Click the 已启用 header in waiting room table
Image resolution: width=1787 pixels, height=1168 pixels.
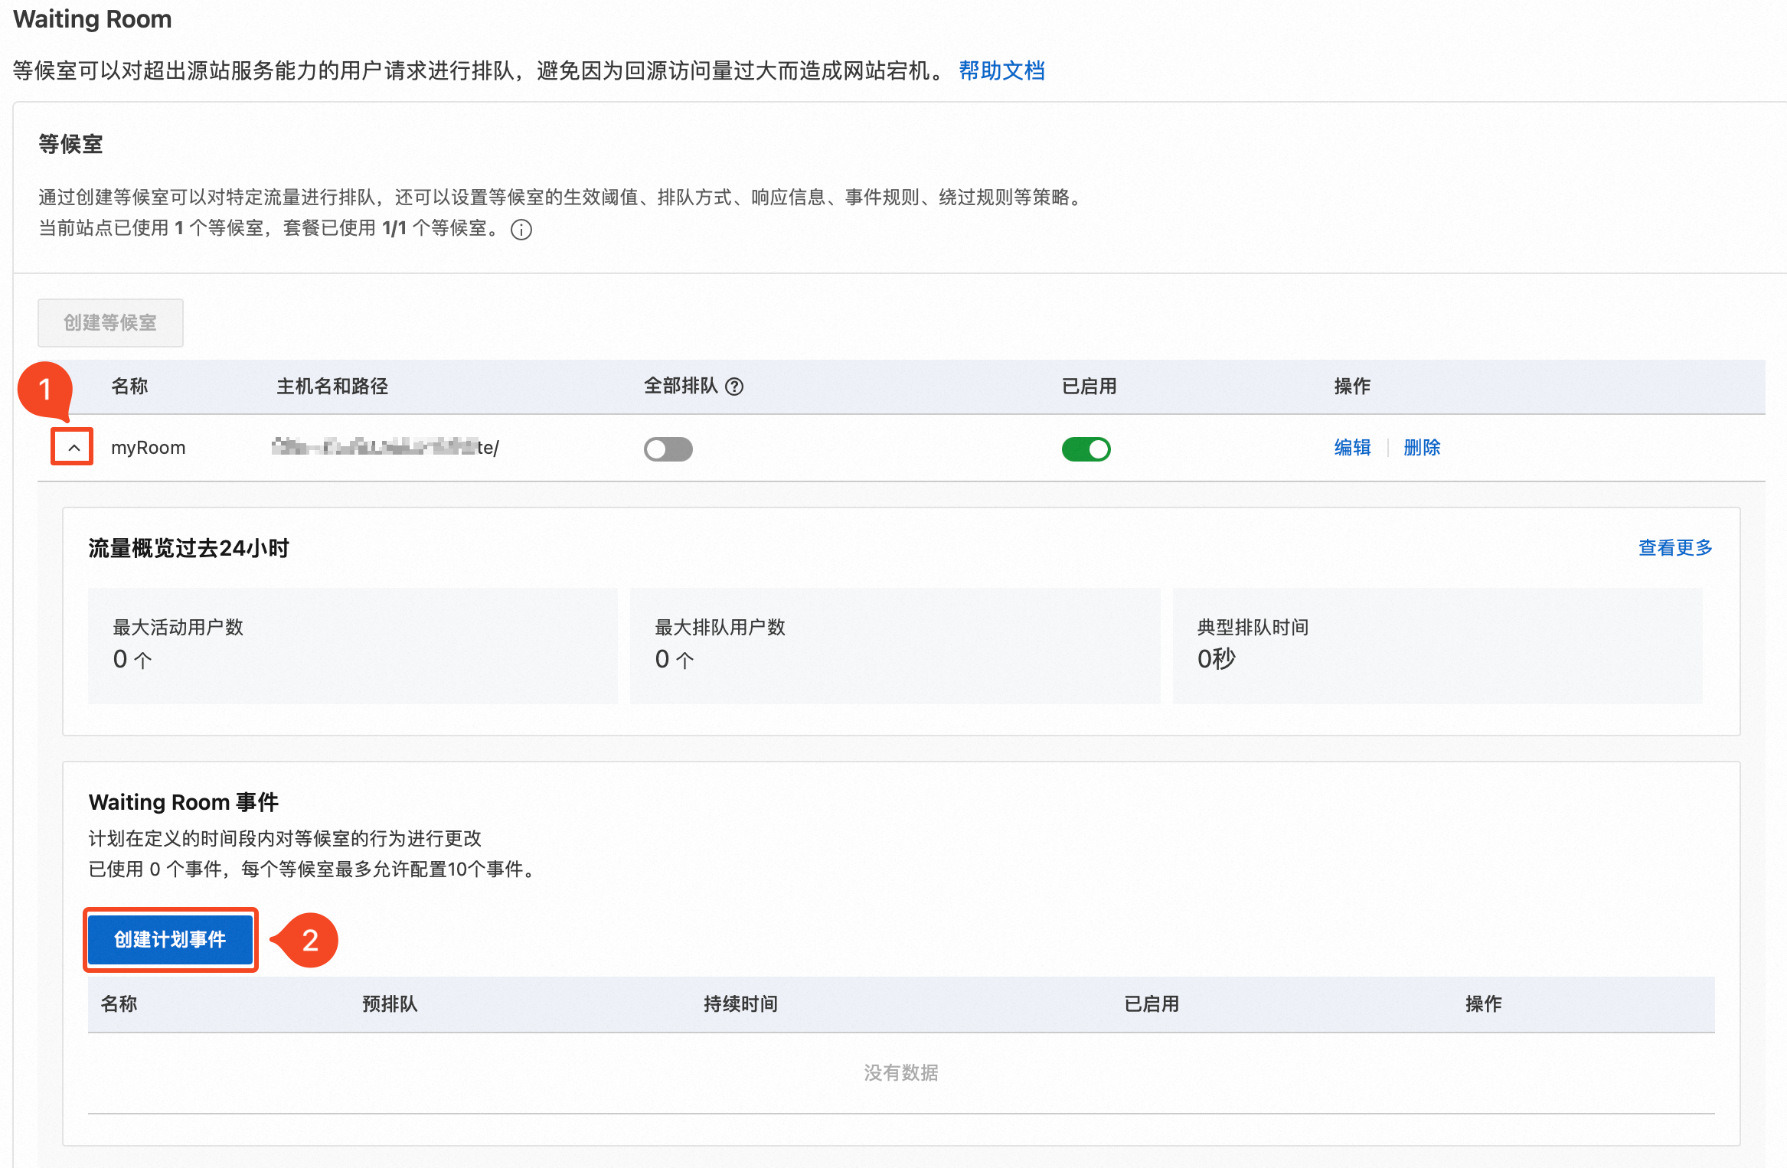tap(1089, 387)
